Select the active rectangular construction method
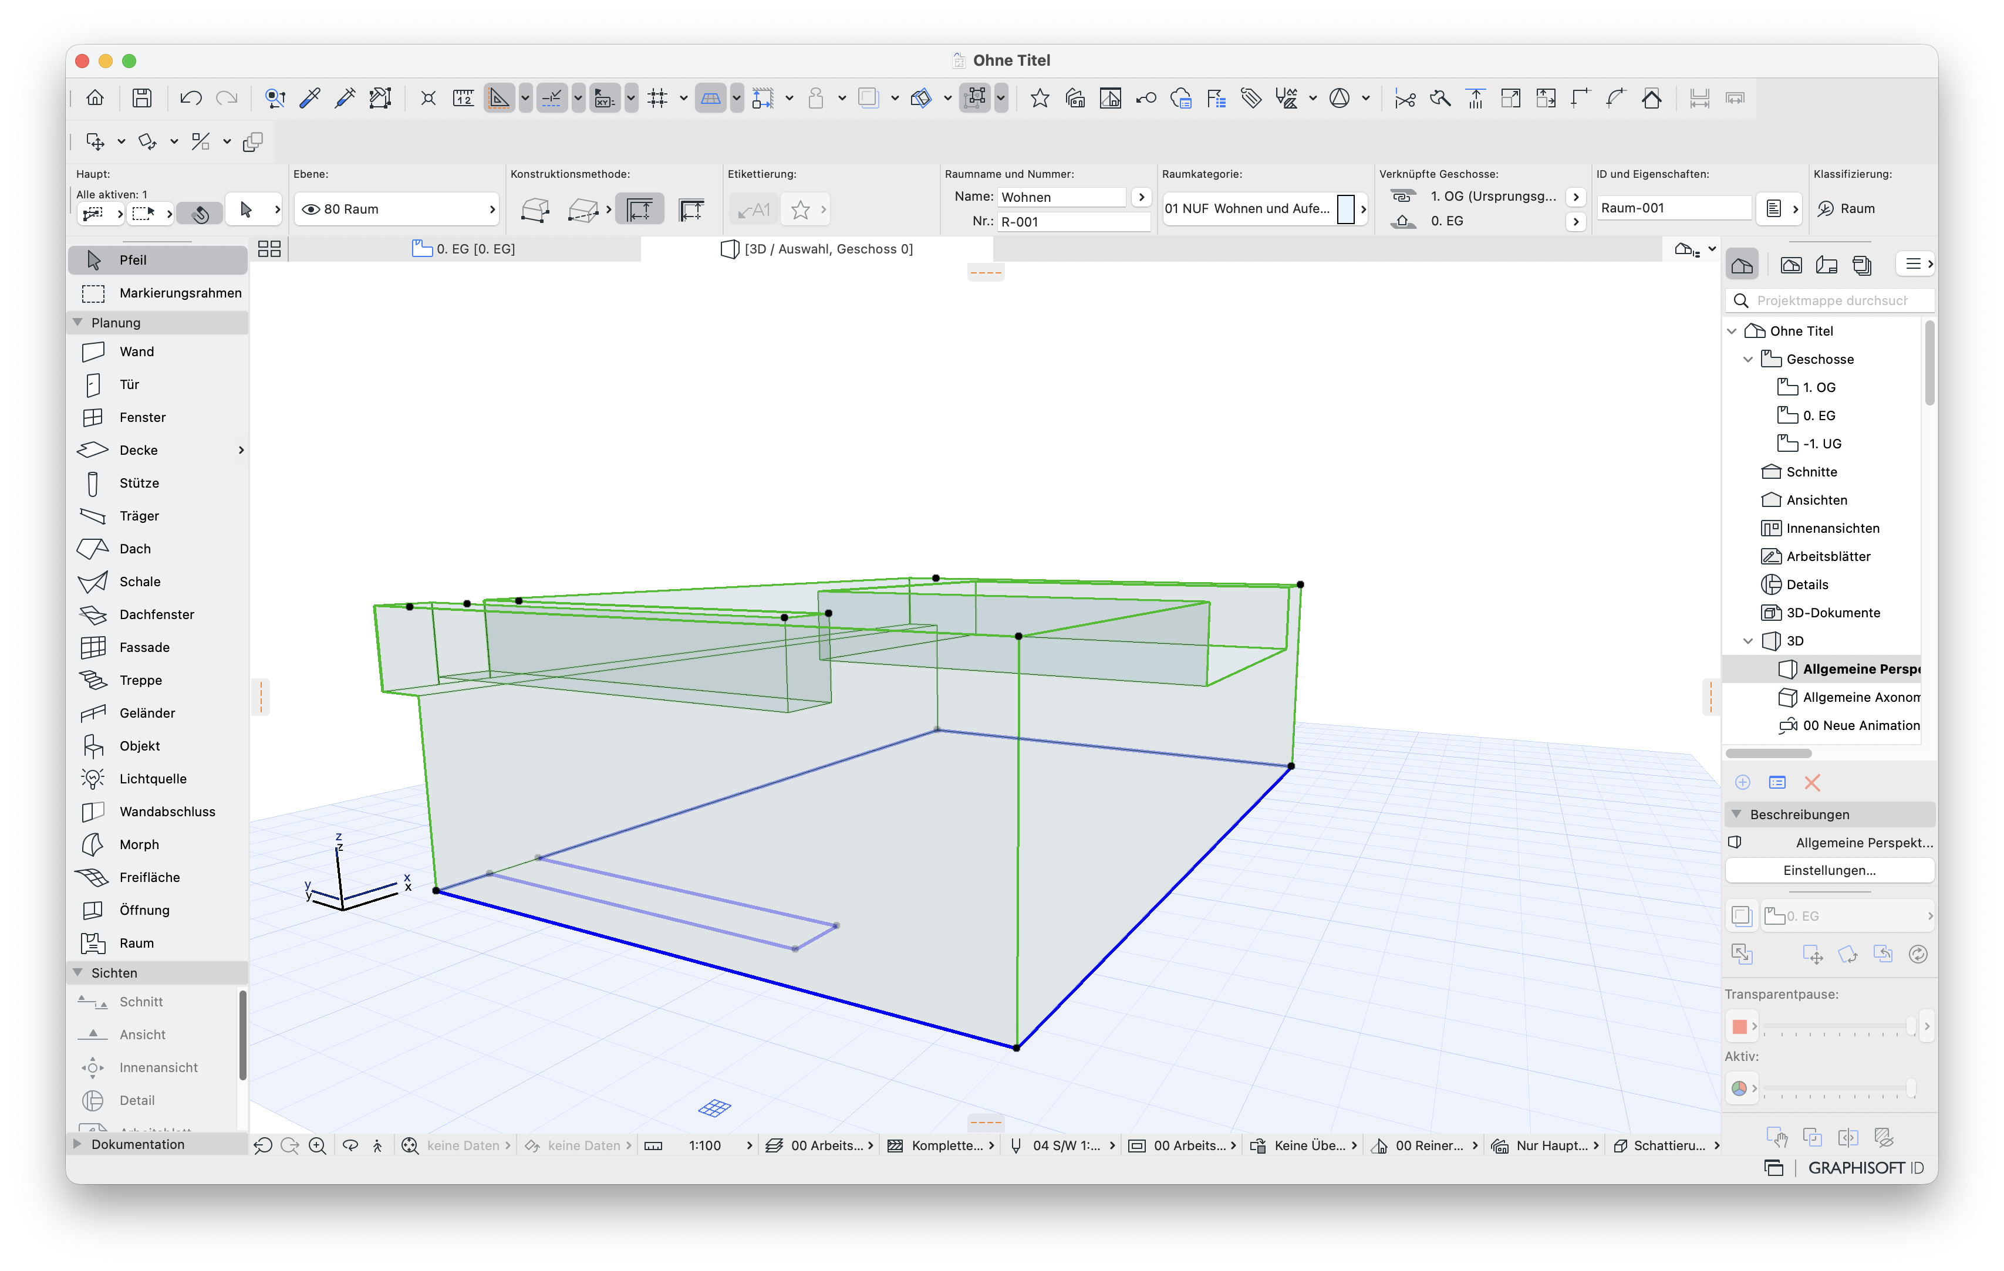Screen dimensions: 2004x1271 pos(639,209)
